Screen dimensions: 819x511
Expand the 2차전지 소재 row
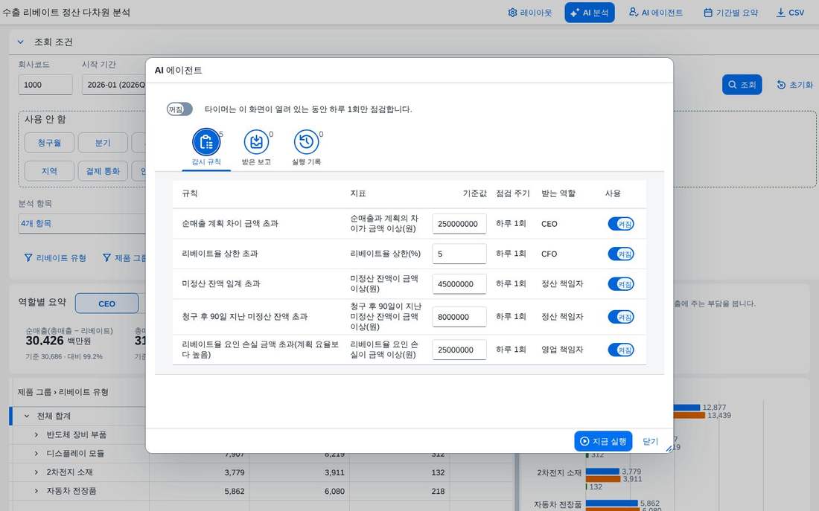pyautogui.click(x=36, y=472)
